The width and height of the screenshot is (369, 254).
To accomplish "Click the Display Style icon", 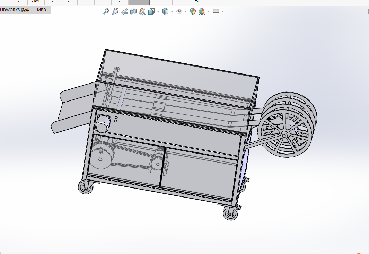I will coord(165,11).
